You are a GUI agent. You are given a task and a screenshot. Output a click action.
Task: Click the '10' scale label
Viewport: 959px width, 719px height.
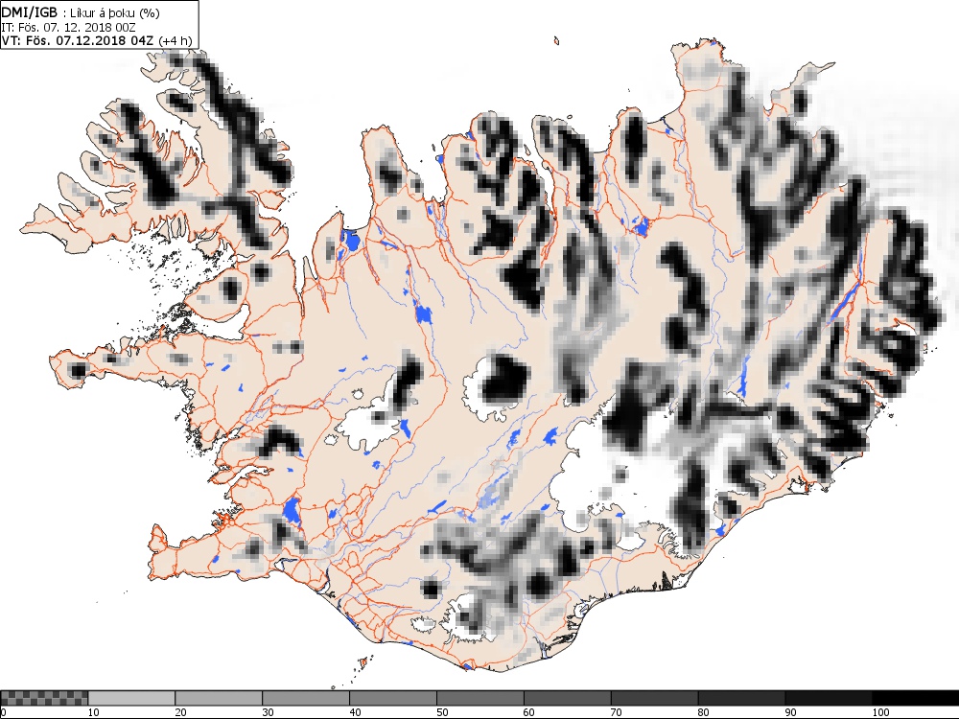tap(94, 712)
